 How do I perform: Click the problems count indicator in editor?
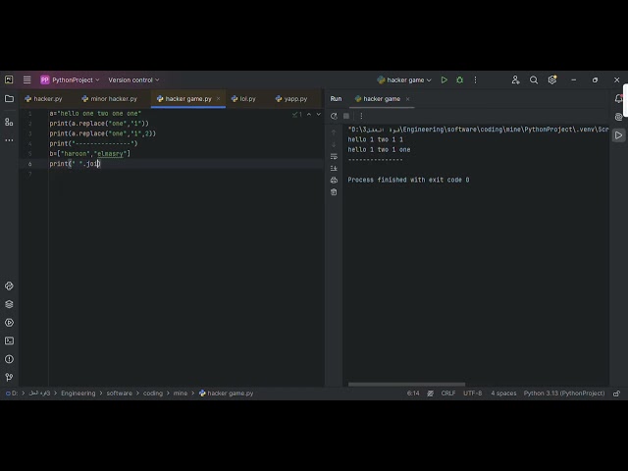(x=297, y=115)
